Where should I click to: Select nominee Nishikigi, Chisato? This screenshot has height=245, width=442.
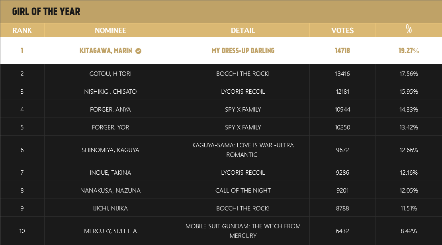[110, 92]
